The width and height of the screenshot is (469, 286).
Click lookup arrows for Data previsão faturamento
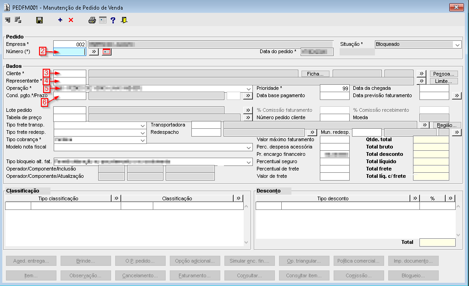[457, 96]
